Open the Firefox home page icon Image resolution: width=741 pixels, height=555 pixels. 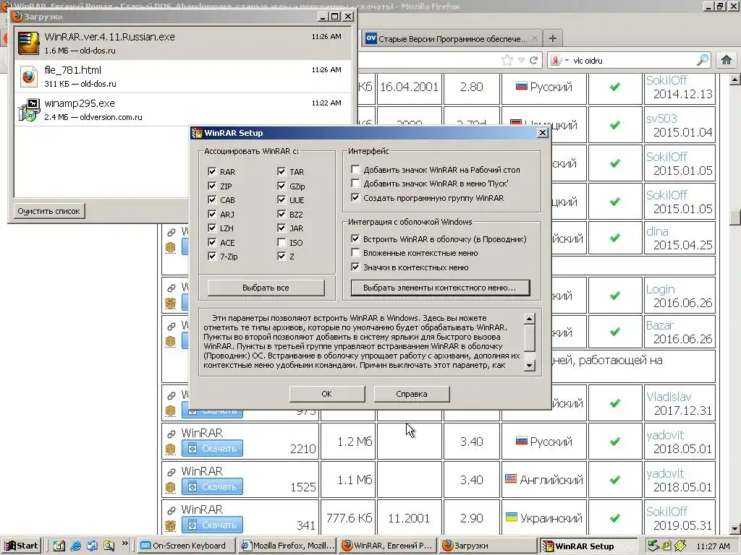tap(727, 60)
